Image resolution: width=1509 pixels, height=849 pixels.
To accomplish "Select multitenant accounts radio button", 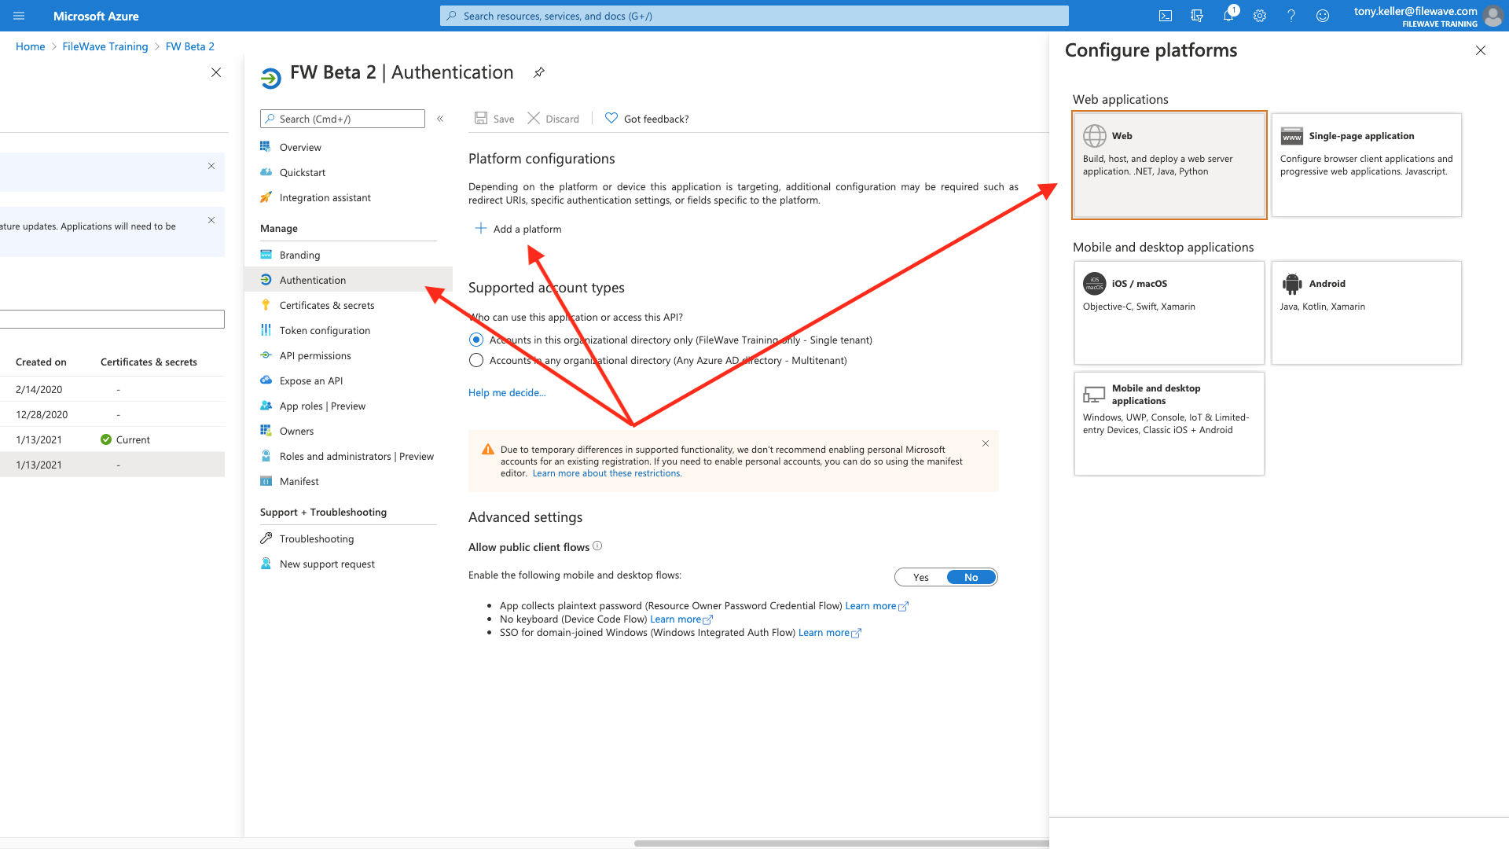I will pyautogui.click(x=476, y=360).
